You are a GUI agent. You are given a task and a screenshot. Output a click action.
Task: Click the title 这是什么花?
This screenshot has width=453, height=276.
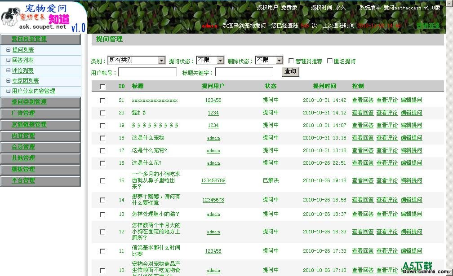(x=147, y=163)
